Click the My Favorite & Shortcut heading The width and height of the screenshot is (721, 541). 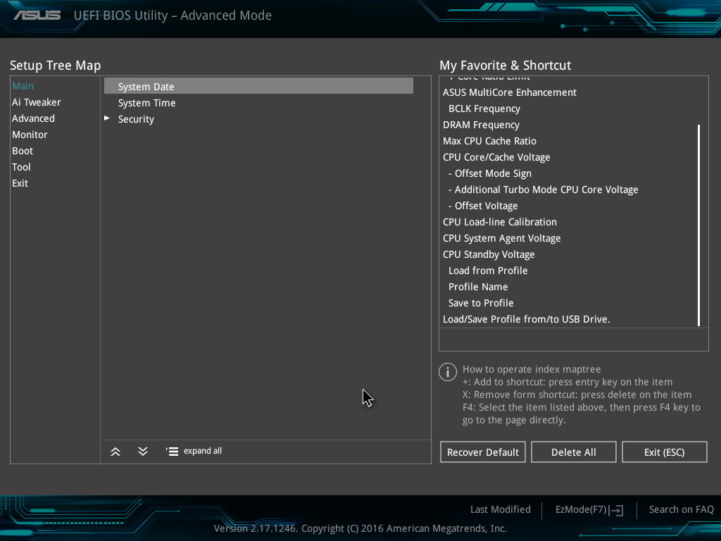pos(506,66)
